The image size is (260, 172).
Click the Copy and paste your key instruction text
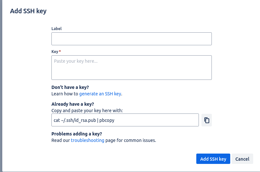tap(87, 111)
